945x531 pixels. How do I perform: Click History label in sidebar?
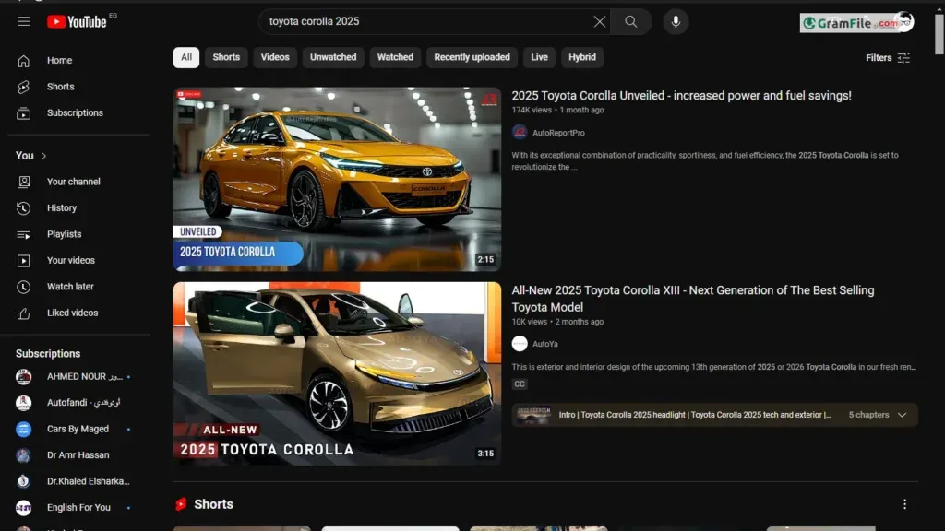point(62,208)
